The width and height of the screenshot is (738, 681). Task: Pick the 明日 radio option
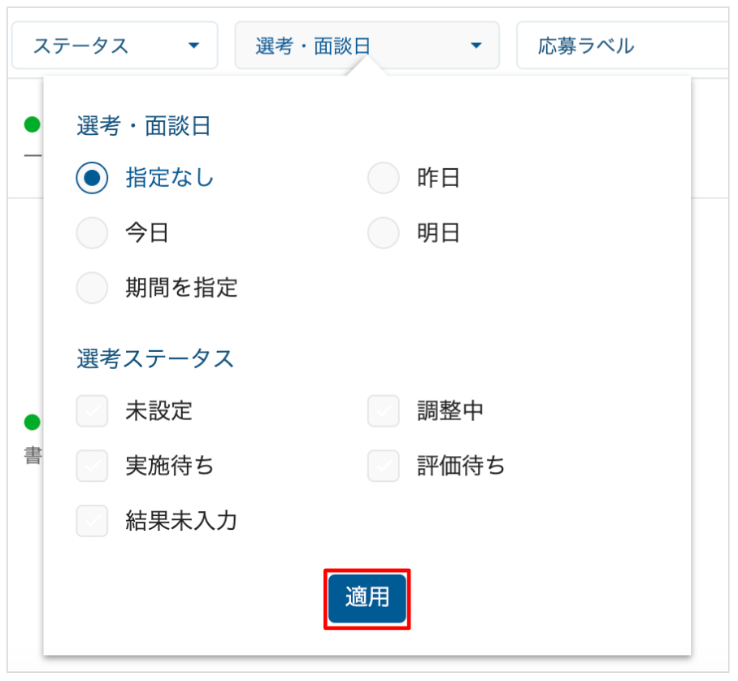pos(384,234)
